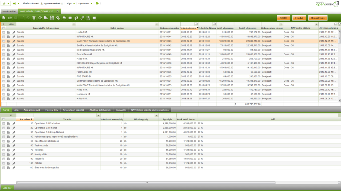The width and height of the screenshot is (341, 191).
Task: Click the recent items skip icon
Action: click(14, 3)
